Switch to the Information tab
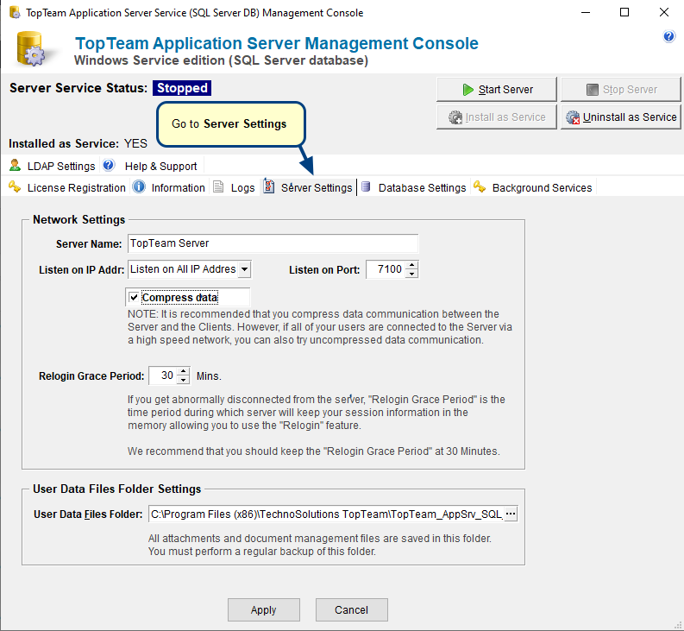The image size is (684, 631). [169, 187]
